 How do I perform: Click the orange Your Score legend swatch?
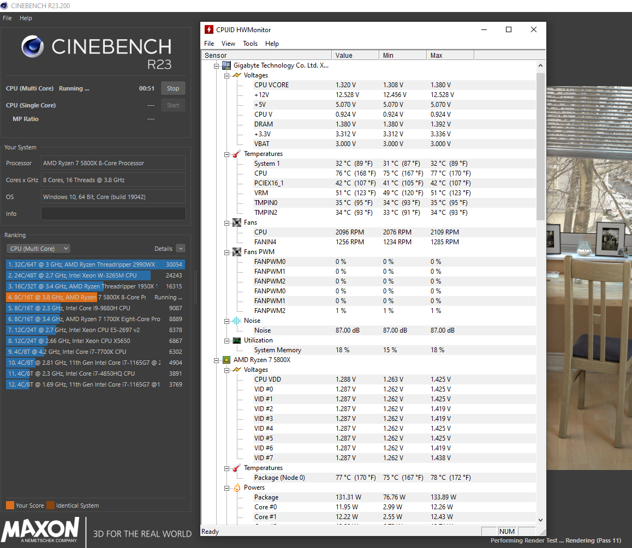10,505
